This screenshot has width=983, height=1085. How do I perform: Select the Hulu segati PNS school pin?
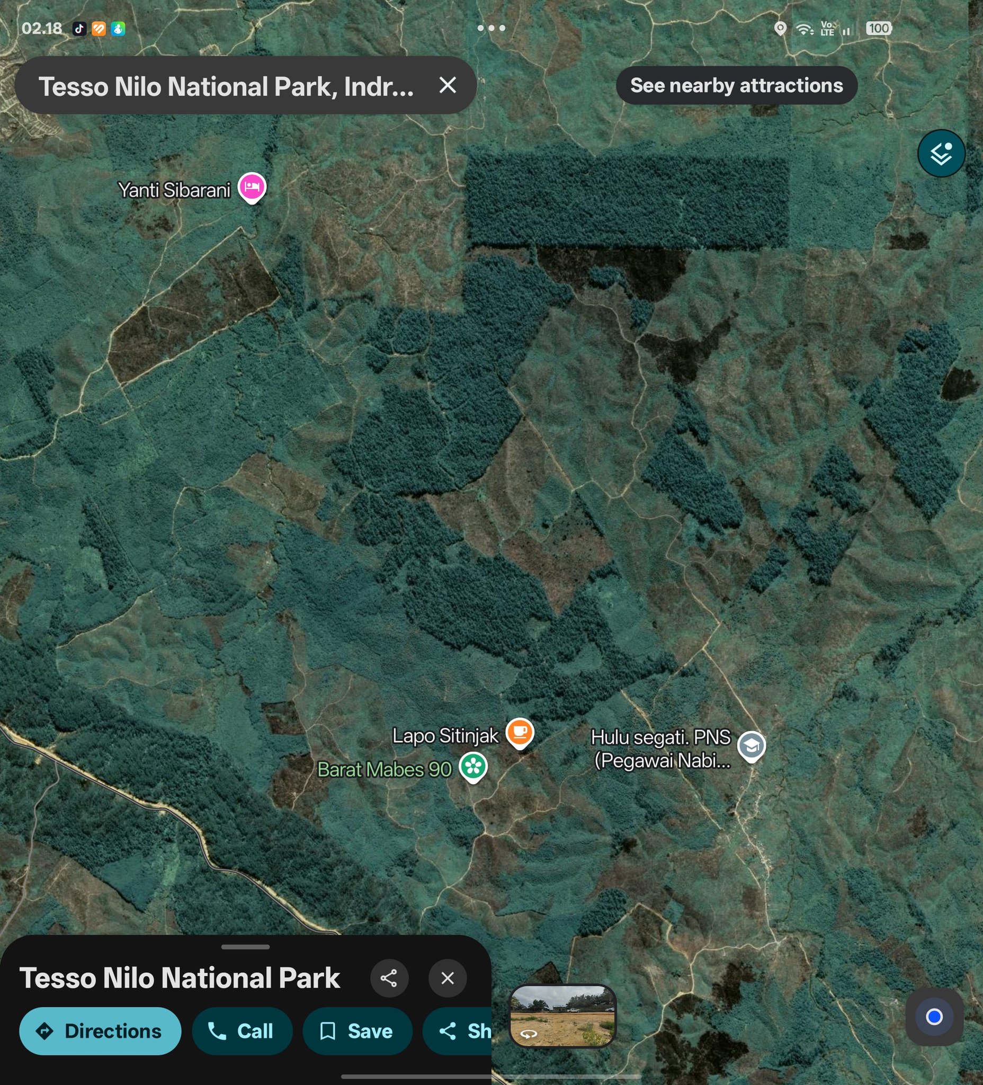751,746
